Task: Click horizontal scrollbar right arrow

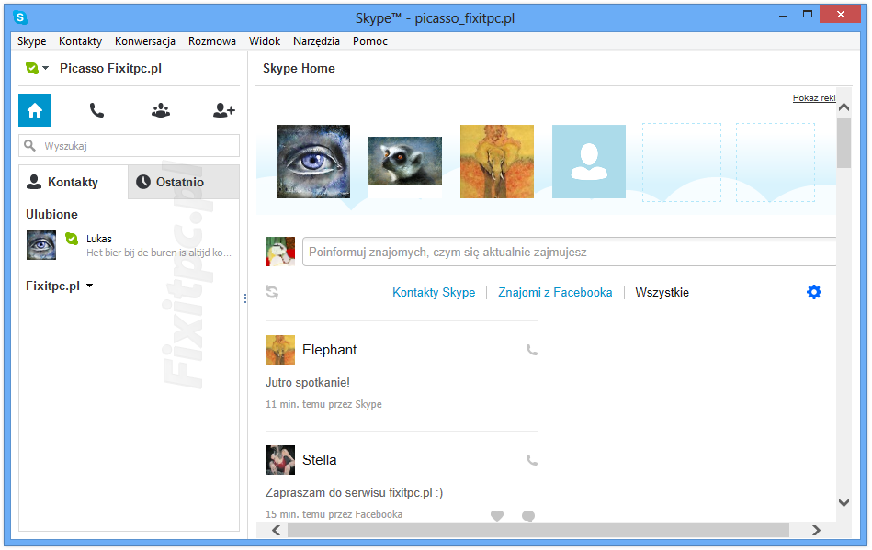Action: (x=816, y=530)
